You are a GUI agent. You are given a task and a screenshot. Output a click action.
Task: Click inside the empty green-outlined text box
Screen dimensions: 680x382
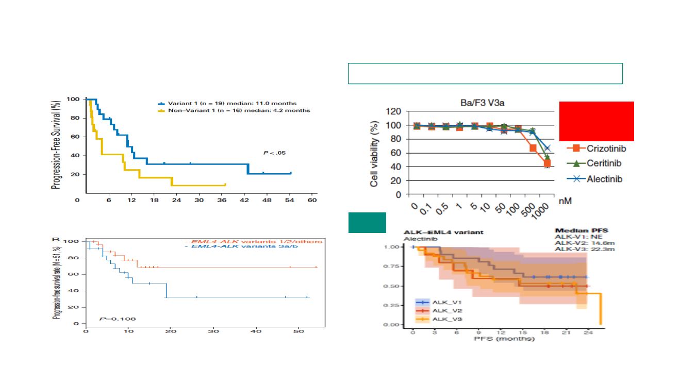click(486, 73)
